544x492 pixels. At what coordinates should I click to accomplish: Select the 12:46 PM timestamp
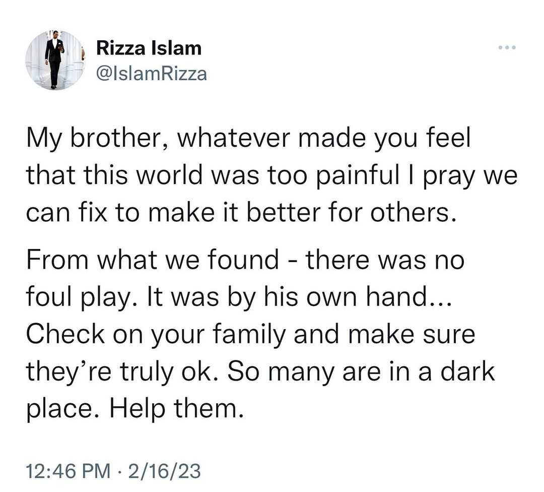(x=68, y=471)
